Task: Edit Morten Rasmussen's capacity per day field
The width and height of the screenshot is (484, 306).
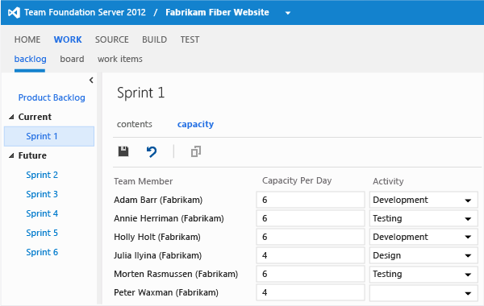Action: pos(311,274)
